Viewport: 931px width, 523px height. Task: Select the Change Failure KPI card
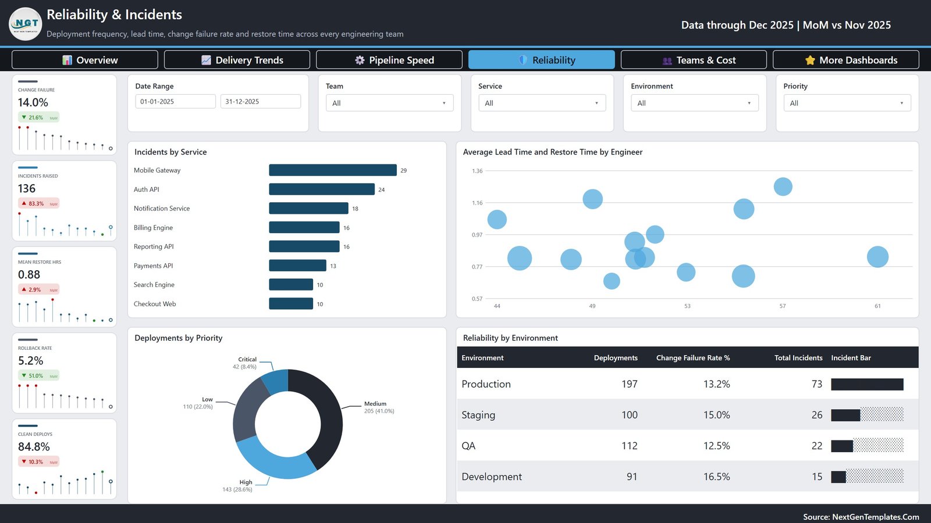(65, 115)
